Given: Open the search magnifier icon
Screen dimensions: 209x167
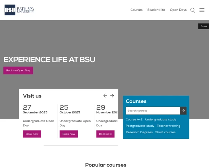Looking at the screenshot, I should point(193,10).
